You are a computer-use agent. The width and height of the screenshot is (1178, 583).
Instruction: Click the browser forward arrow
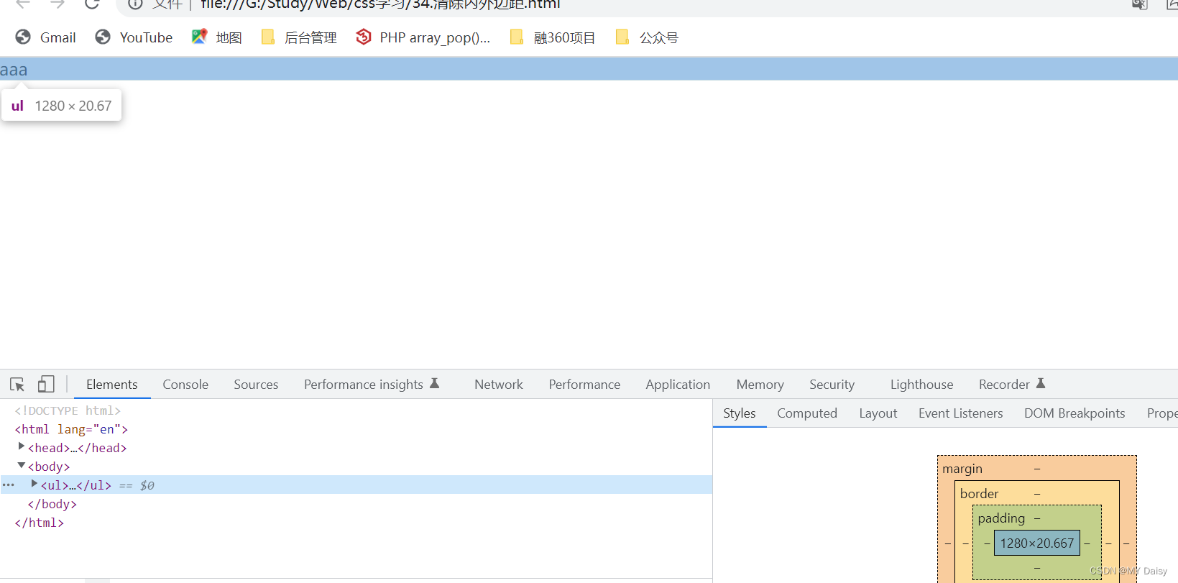(57, 4)
